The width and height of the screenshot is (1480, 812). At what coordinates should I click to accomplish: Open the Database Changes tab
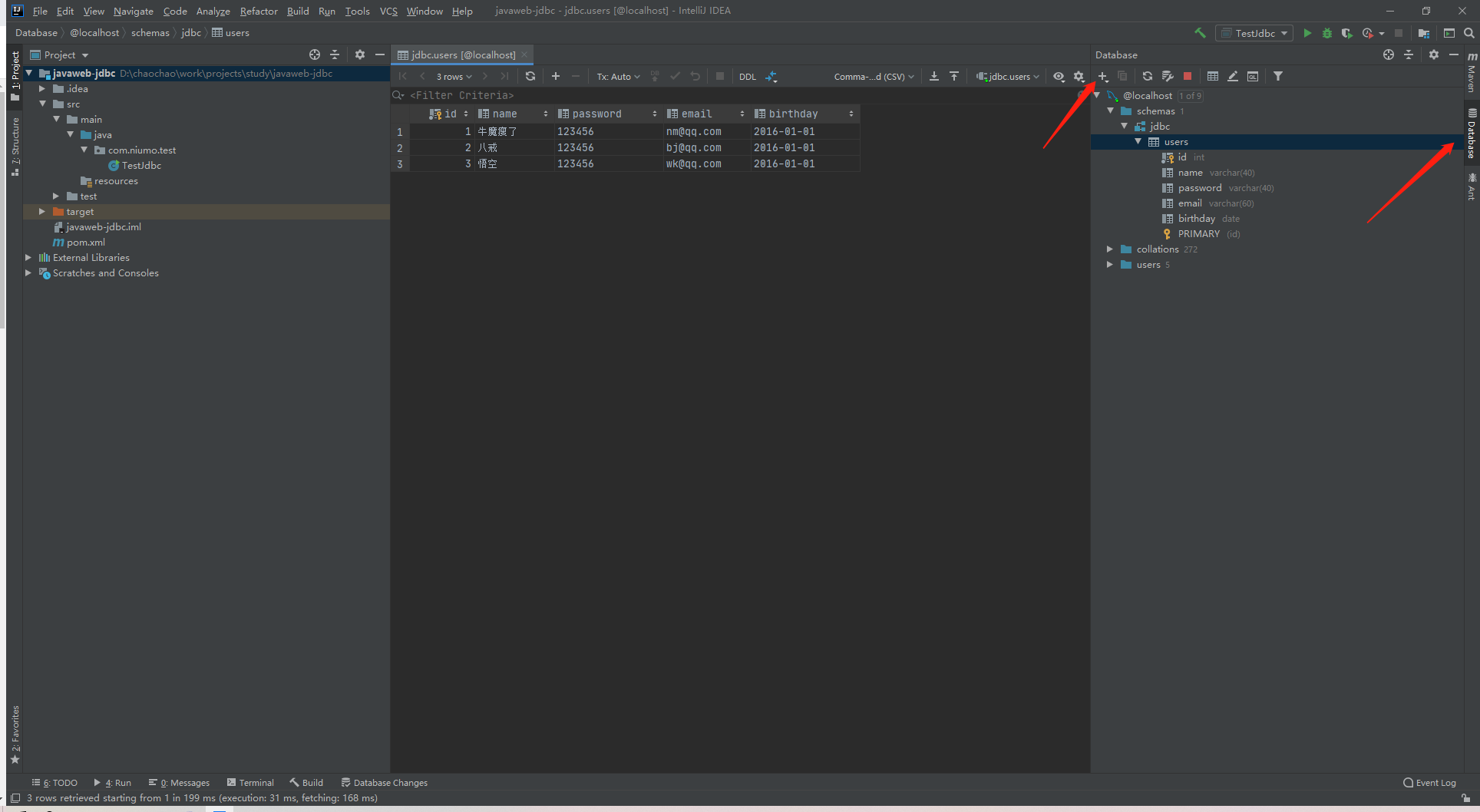385,783
